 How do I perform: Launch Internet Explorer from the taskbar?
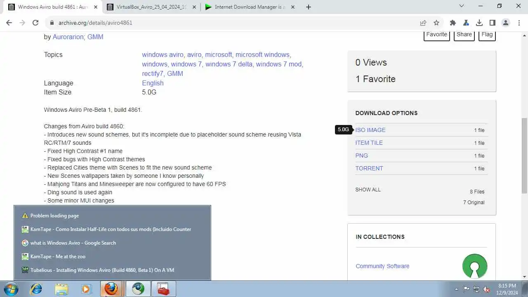36,289
